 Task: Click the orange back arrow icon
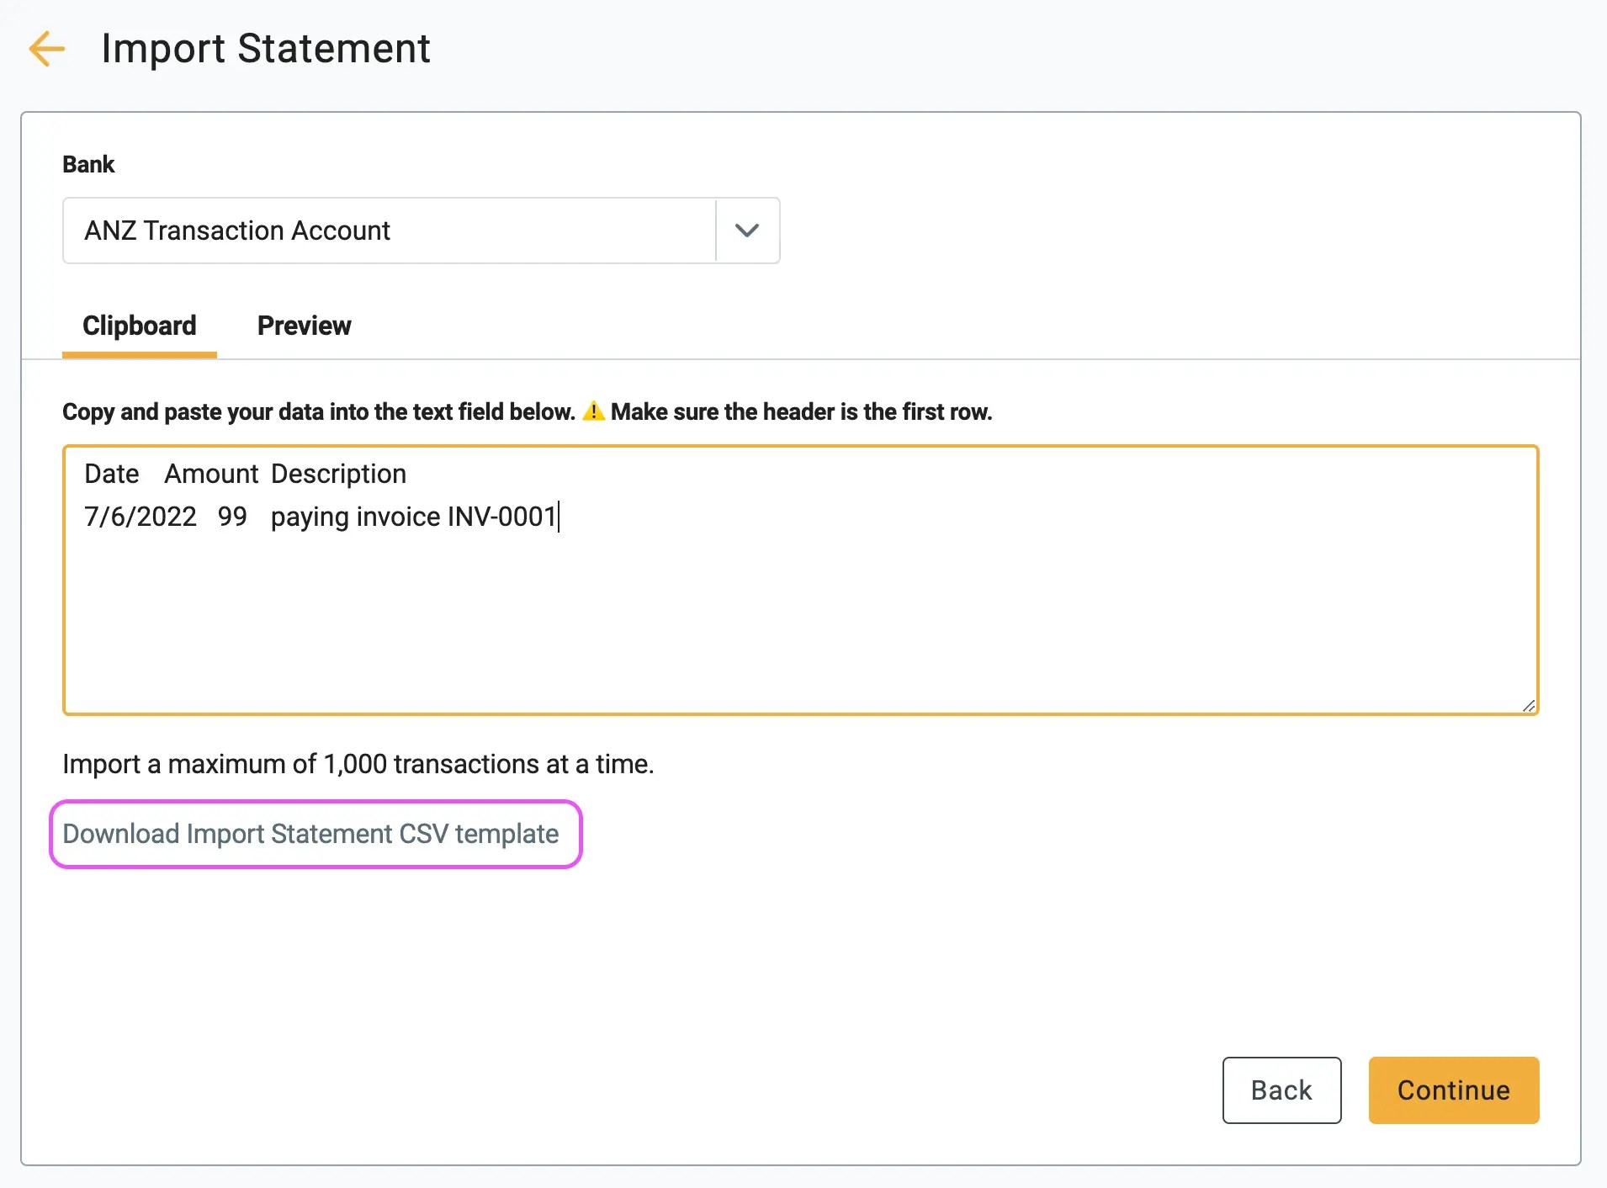47,49
